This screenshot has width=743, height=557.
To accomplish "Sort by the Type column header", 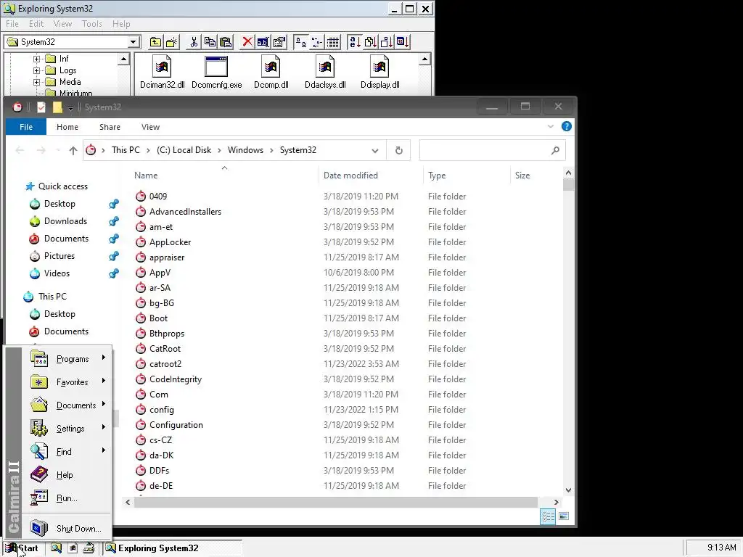I will coord(467,176).
